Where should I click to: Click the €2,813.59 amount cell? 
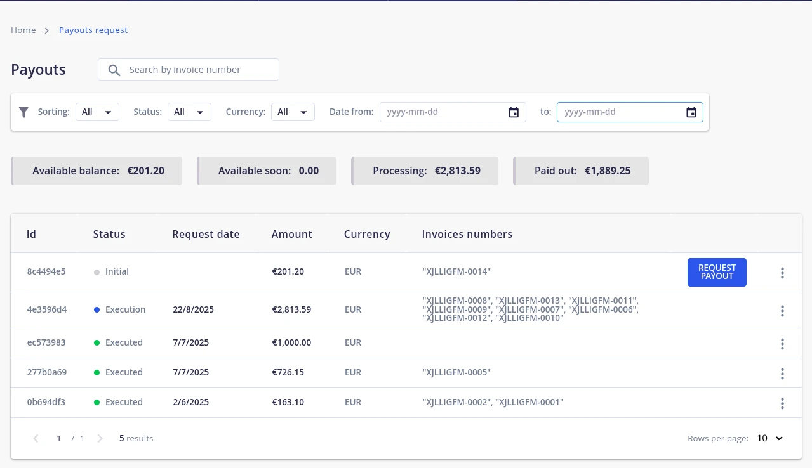coord(292,309)
